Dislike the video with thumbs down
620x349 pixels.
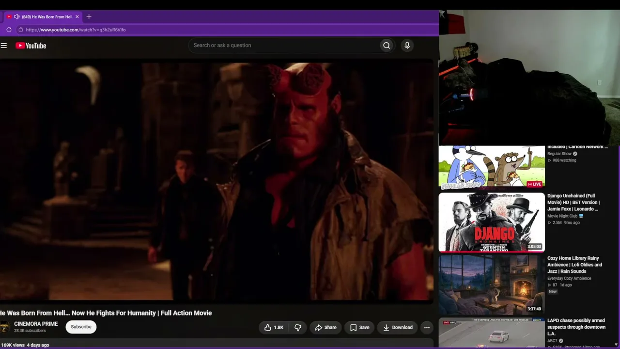coord(298,328)
